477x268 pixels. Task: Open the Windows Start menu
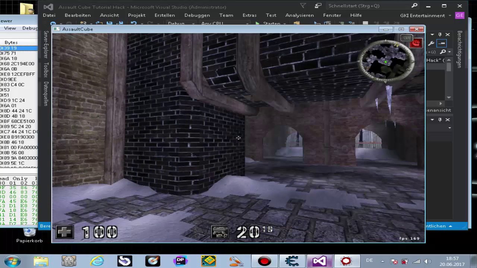(x=12, y=261)
